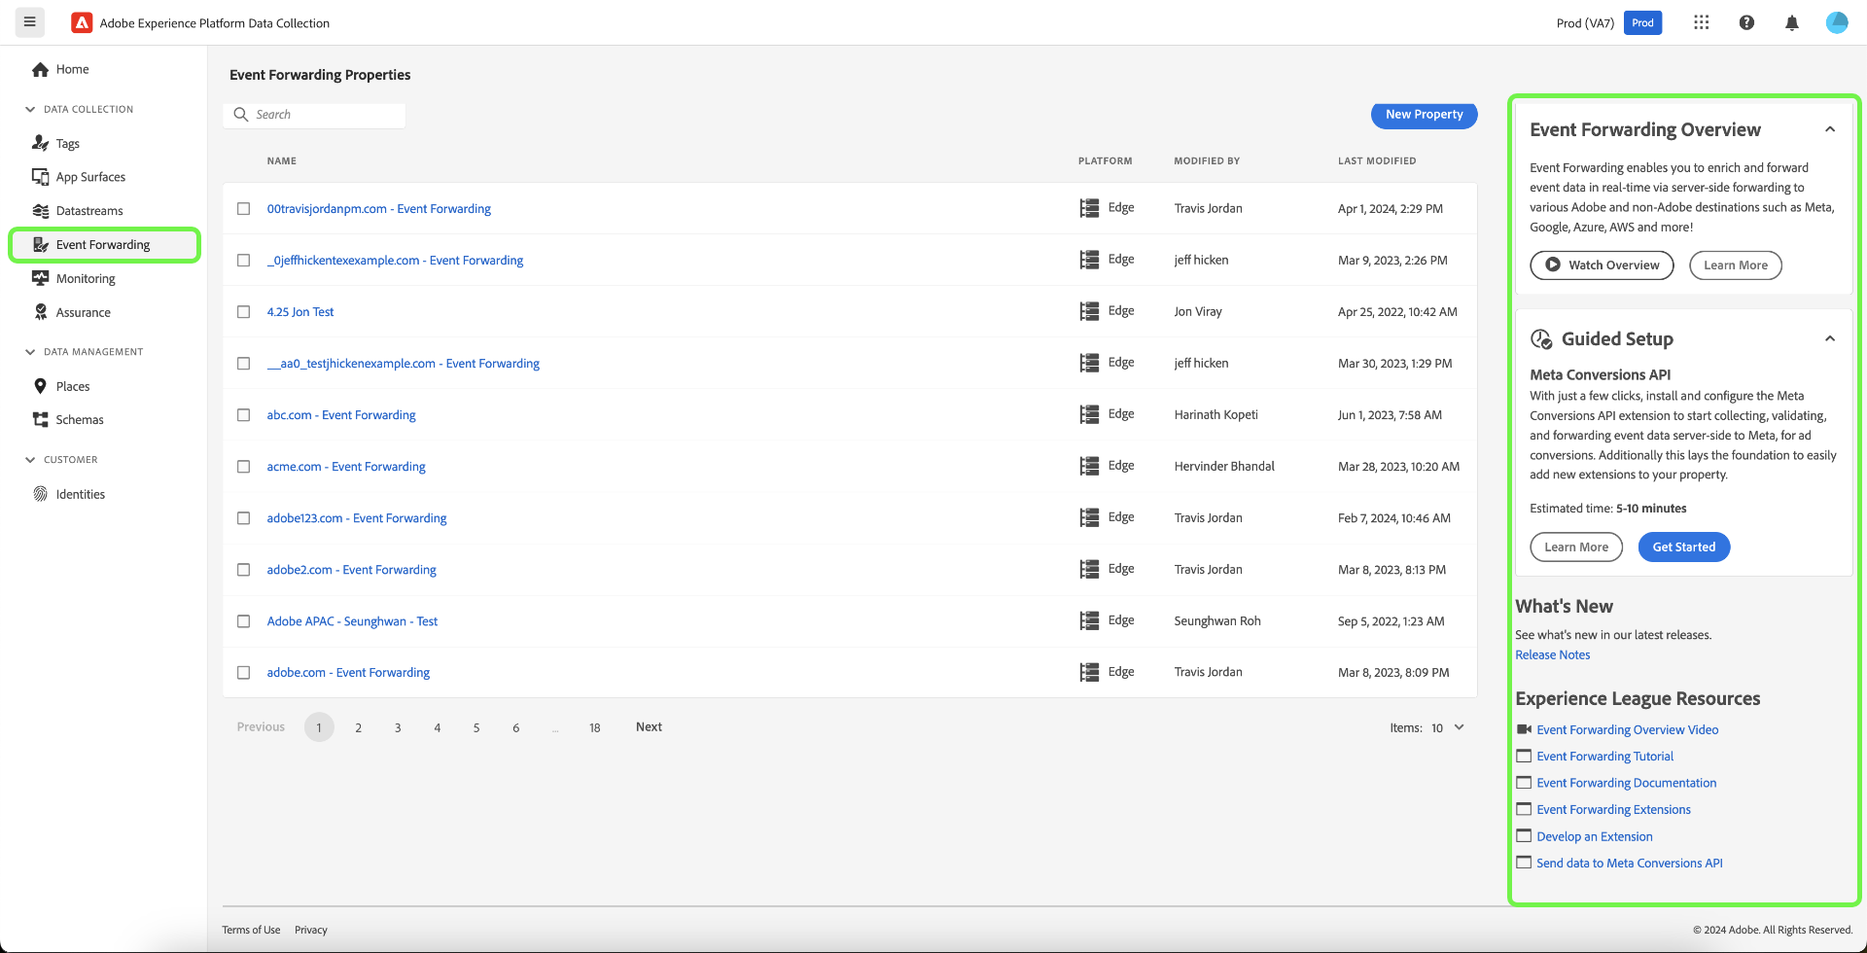This screenshot has width=1867, height=953.
Task: Click the App Surfaces icon
Action: (x=40, y=177)
